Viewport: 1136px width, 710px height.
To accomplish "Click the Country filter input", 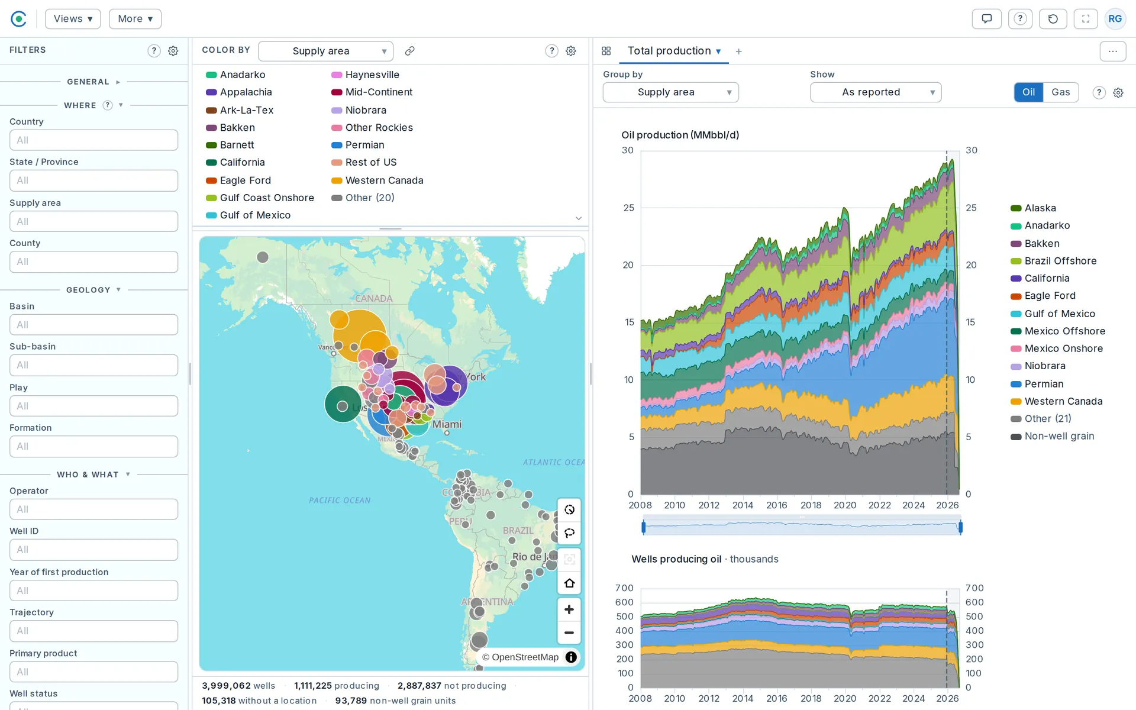I will coord(93,140).
